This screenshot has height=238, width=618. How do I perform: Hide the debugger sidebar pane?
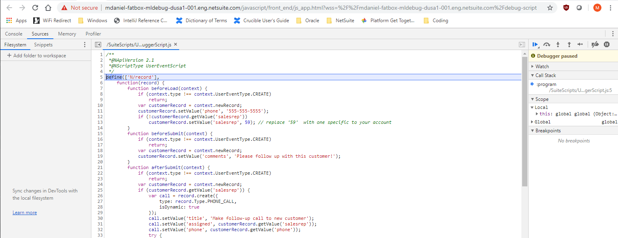pyautogui.click(x=522, y=45)
